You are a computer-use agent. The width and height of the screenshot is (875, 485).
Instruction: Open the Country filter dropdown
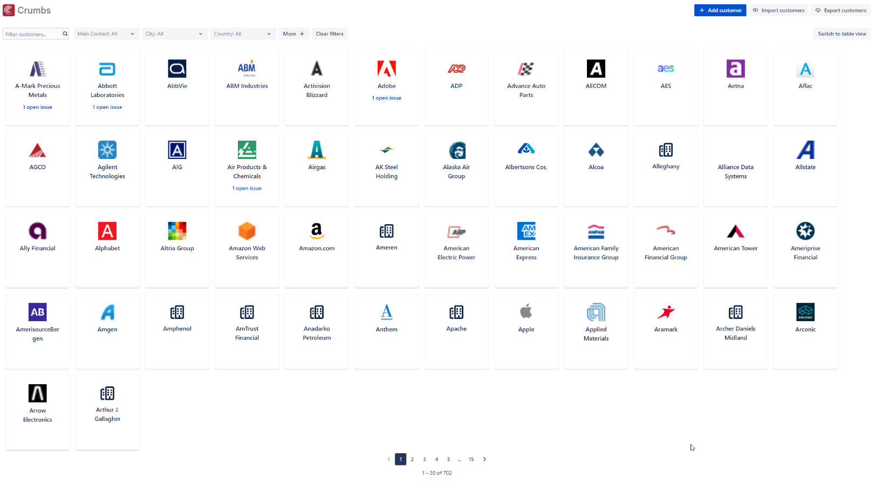pos(243,34)
